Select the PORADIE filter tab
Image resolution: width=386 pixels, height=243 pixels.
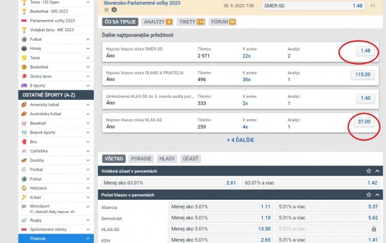(141, 159)
